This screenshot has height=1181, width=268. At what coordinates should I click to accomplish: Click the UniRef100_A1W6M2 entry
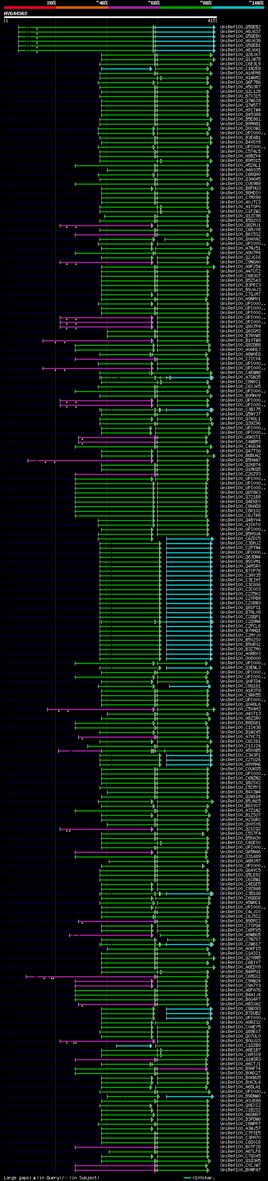[240, 78]
